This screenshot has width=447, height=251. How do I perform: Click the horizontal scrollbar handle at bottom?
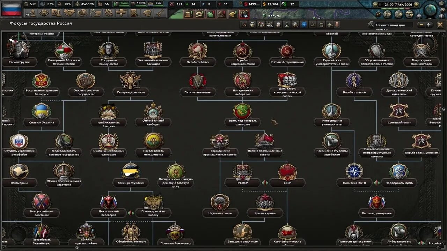click(x=77, y=248)
